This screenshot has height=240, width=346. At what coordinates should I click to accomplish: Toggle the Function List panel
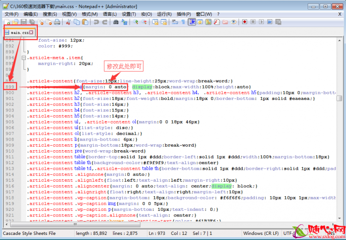coord(217,22)
